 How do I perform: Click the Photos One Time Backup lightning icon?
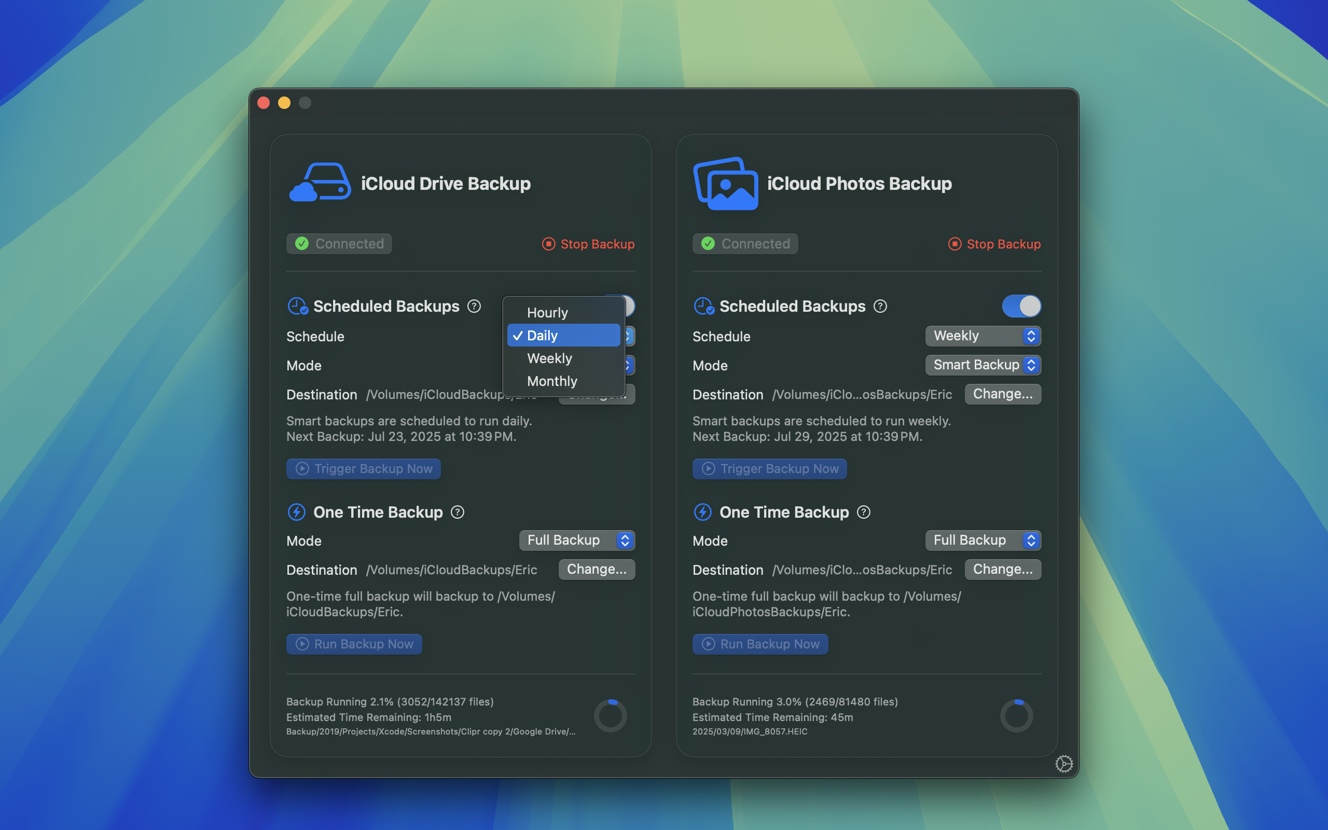tap(702, 512)
